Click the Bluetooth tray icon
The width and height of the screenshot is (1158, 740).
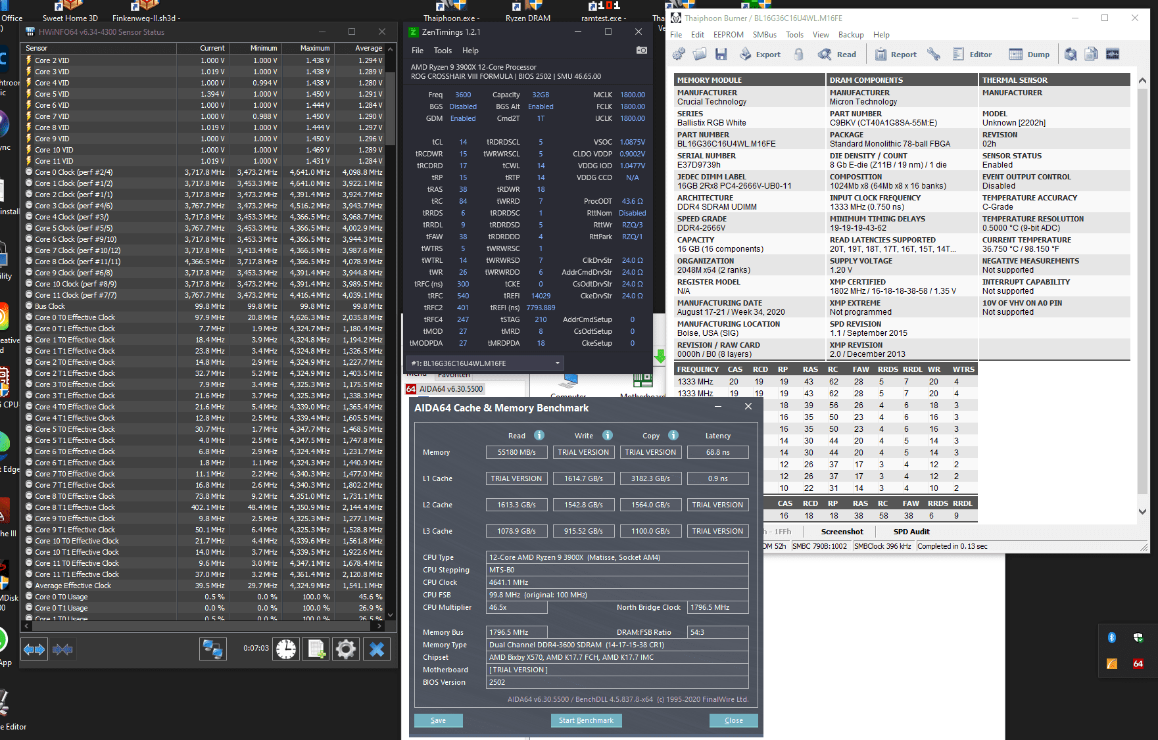click(x=1112, y=637)
